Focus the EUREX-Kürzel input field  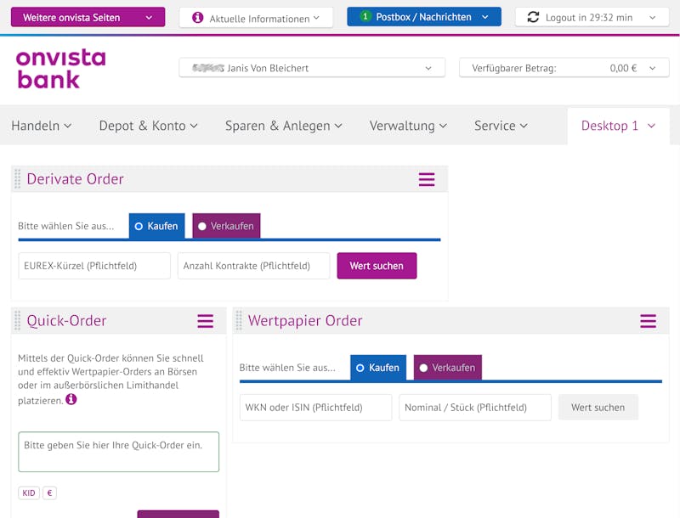pyautogui.click(x=94, y=266)
